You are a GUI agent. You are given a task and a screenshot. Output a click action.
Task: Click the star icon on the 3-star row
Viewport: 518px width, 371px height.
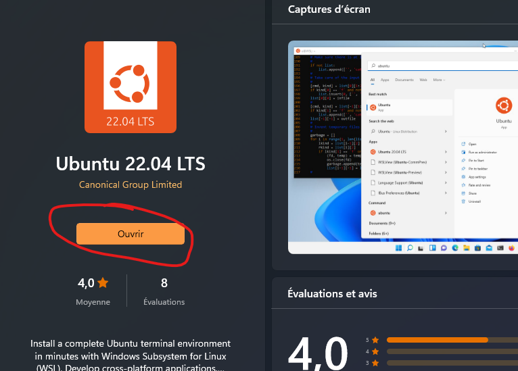[375, 363]
